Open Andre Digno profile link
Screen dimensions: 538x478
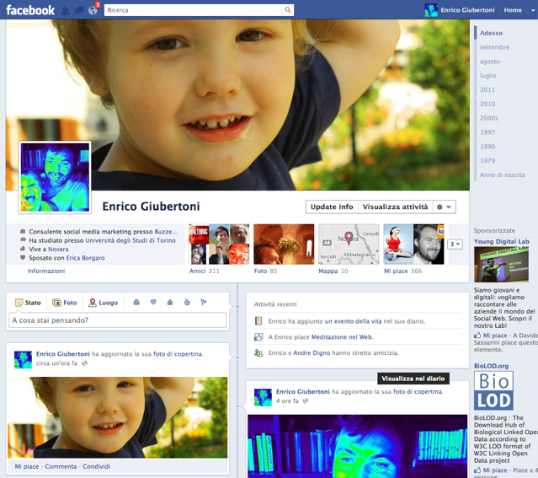[312, 353]
